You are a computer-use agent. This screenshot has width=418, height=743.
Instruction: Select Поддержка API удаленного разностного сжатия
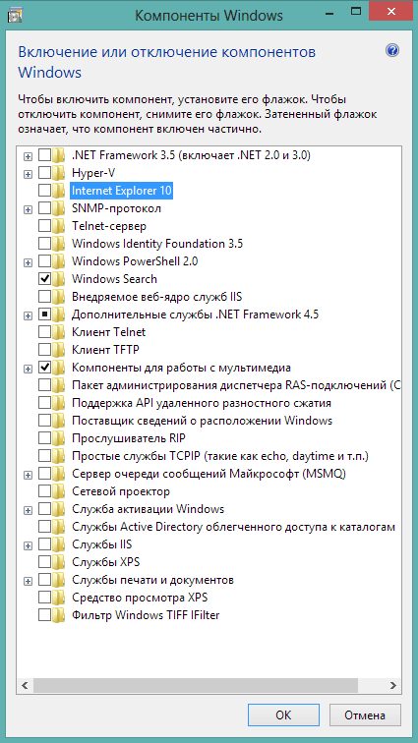pyautogui.click(x=202, y=403)
